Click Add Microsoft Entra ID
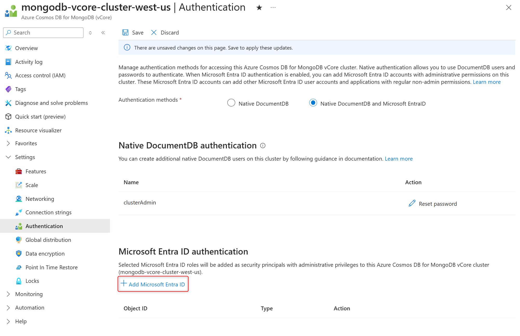 (153, 284)
